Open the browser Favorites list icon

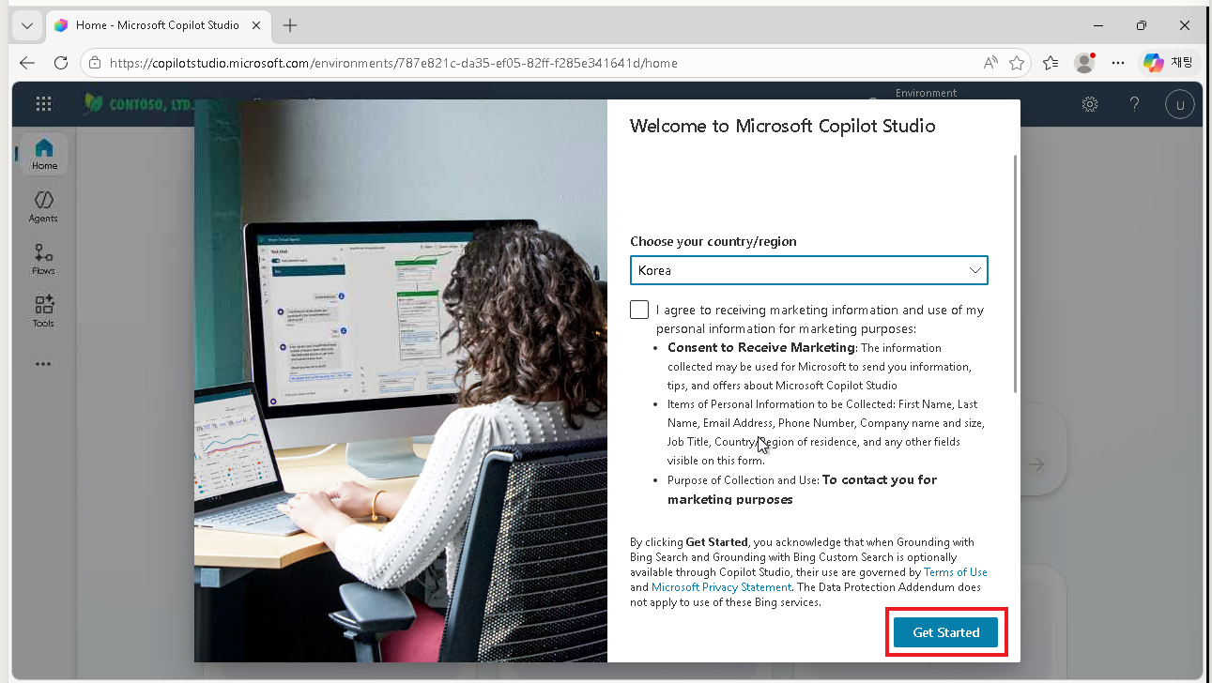[1051, 63]
